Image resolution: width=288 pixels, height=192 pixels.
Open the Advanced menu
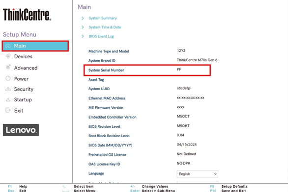click(26, 68)
